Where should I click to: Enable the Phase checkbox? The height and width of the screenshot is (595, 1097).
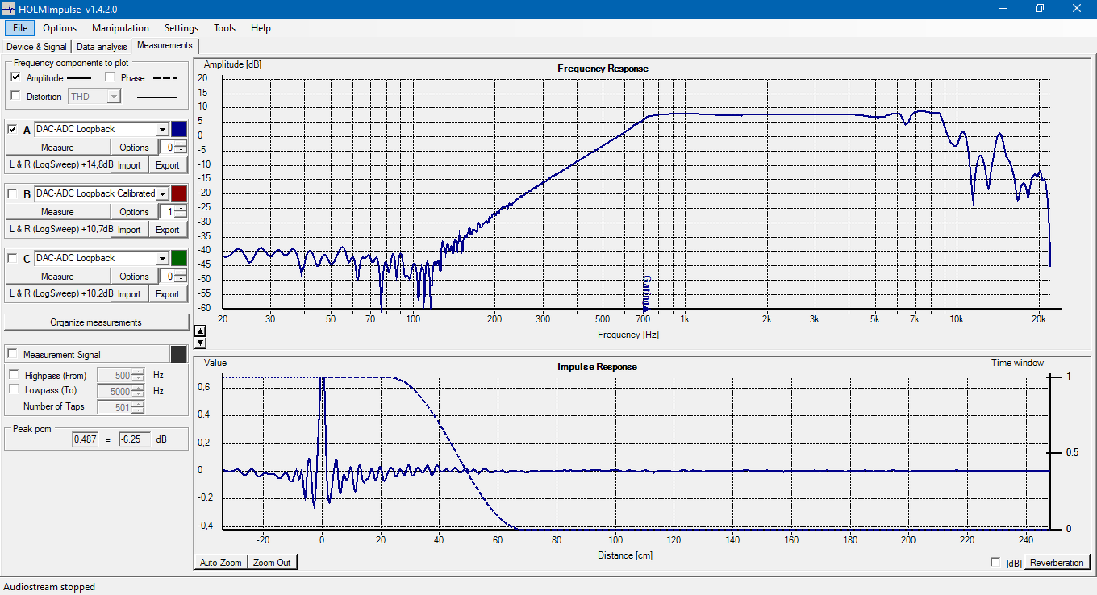coord(111,77)
